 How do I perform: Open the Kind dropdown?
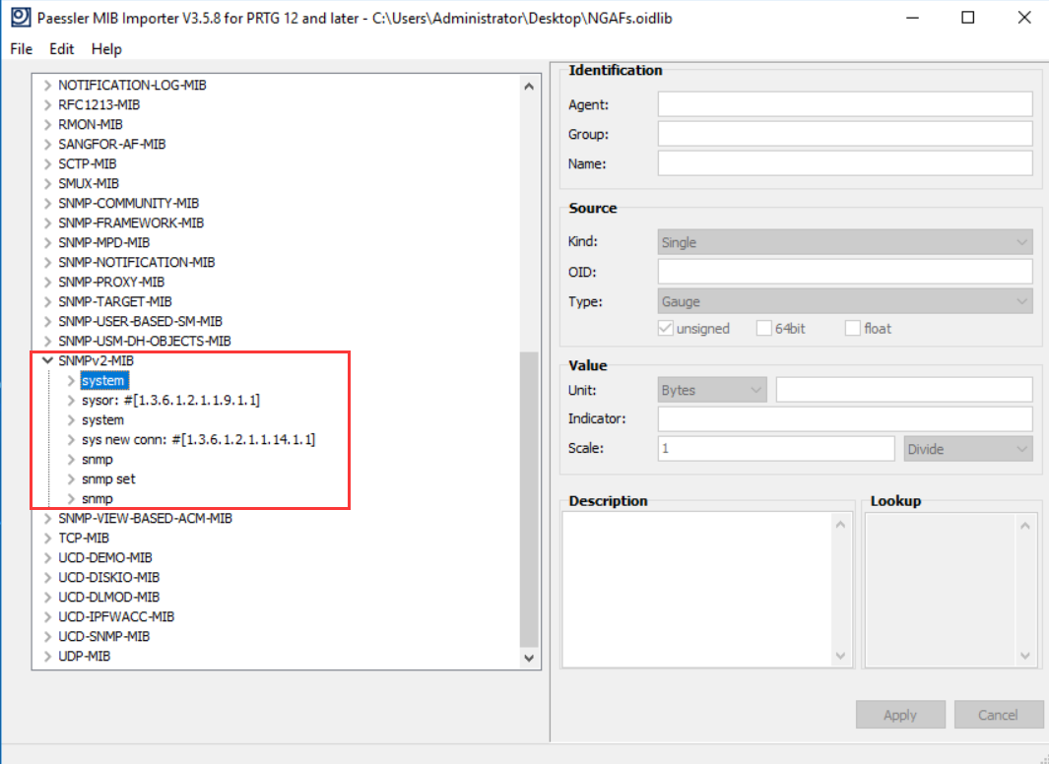tap(844, 242)
